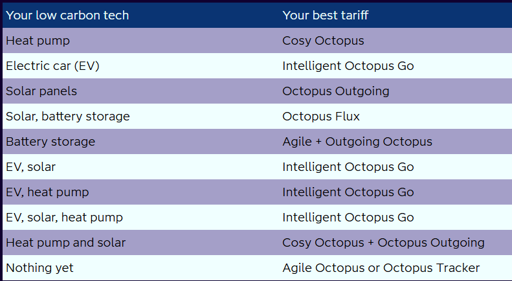This screenshot has height=281, width=512.
Task: Click the 'Cosy Octopus' tariff text
Action: click(323, 41)
